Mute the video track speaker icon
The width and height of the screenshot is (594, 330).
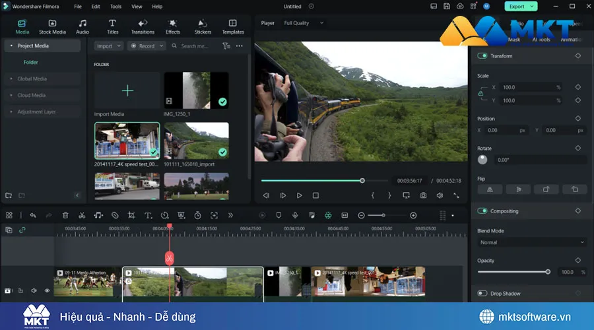pos(34,290)
